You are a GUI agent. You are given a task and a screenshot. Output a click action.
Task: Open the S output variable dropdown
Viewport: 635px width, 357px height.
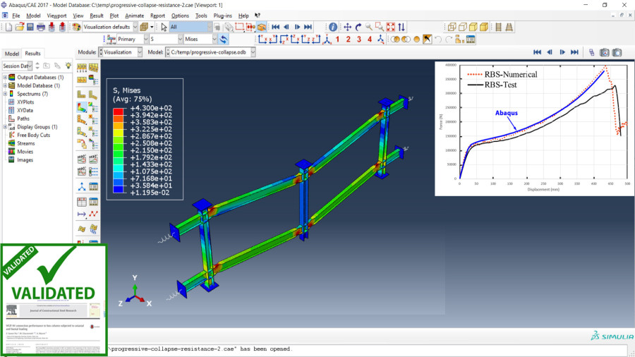pos(166,40)
